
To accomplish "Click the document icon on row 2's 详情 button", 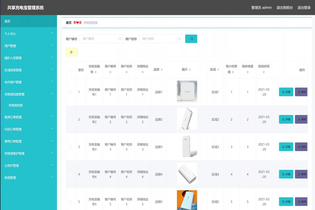I will (283, 119).
